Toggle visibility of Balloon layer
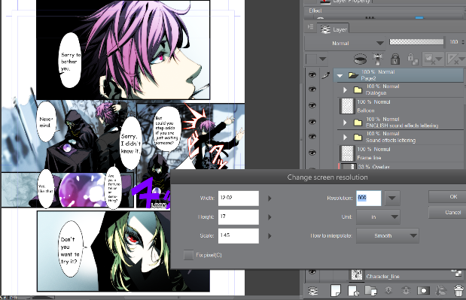The height and width of the screenshot is (300, 466). click(312, 105)
